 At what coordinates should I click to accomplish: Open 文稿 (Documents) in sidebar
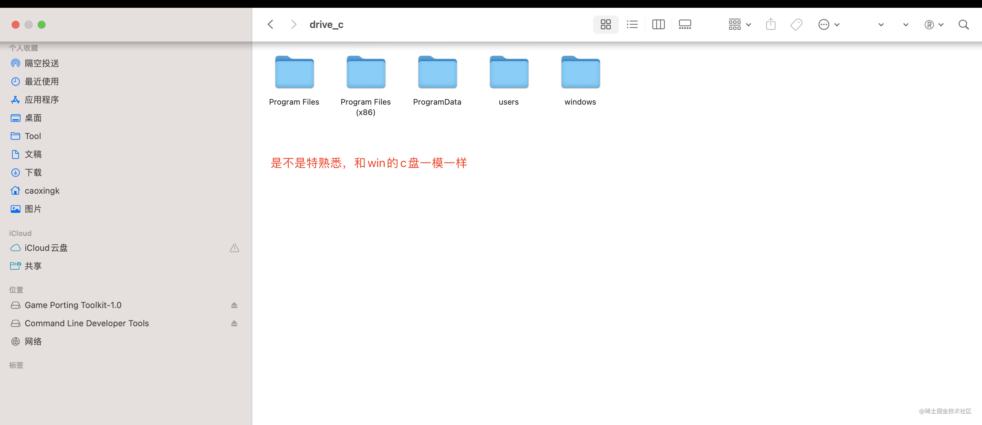tap(126, 154)
